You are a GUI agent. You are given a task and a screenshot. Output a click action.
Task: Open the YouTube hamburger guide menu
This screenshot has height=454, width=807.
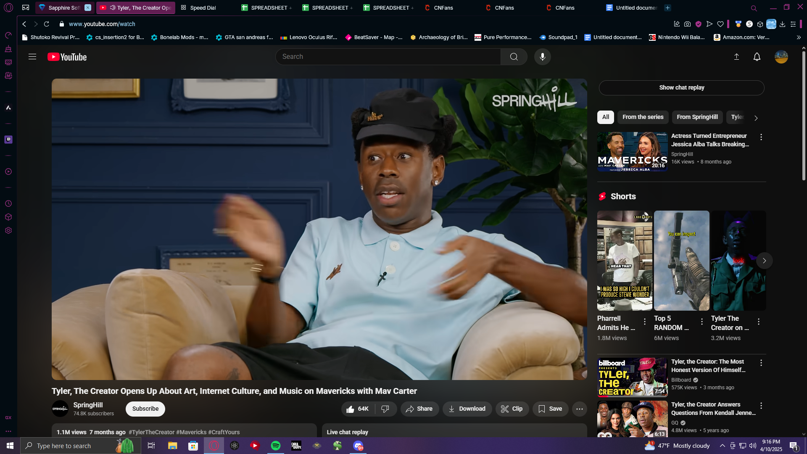[x=32, y=57]
